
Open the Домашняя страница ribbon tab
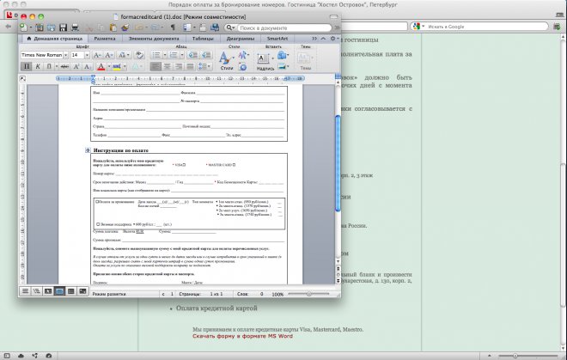[x=55, y=39]
